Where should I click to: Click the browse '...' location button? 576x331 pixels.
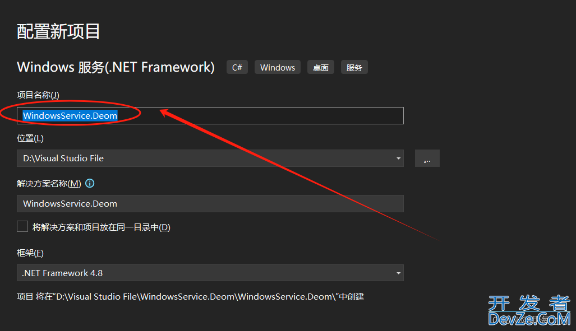pyautogui.click(x=427, y=158)
